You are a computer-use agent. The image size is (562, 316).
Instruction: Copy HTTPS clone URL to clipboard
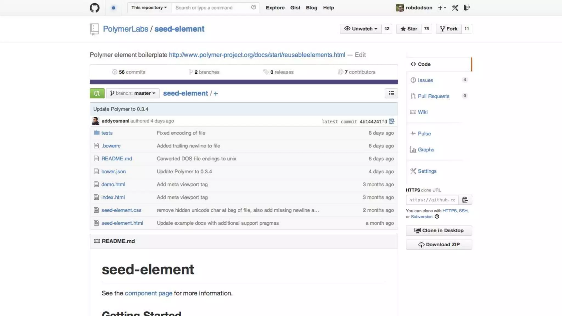pos(465,200)
